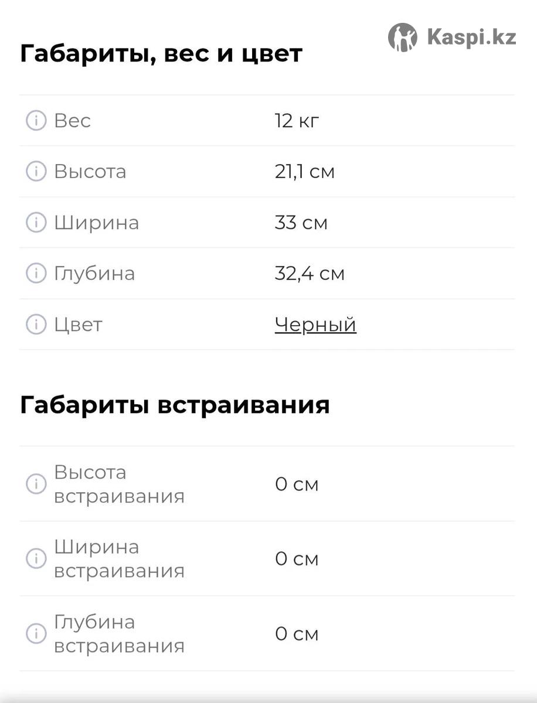
Task: Click the 21,1 см height value
Action: click(304, 172)
